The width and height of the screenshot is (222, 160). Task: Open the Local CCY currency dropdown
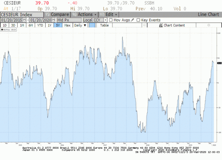105,20
